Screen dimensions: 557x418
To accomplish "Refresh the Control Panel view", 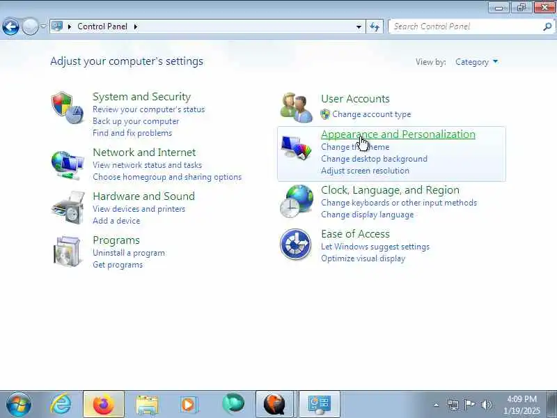I will click(375, 26).
